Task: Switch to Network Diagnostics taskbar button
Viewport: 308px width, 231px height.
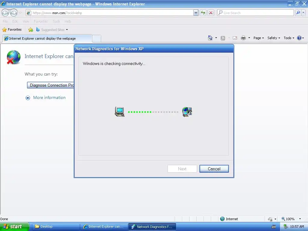Action: pyautogui.click(x=152, y=227)
